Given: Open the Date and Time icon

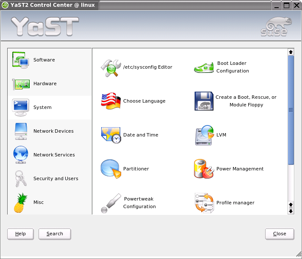Looking at the screenshot, I should (x=111, y=135).
